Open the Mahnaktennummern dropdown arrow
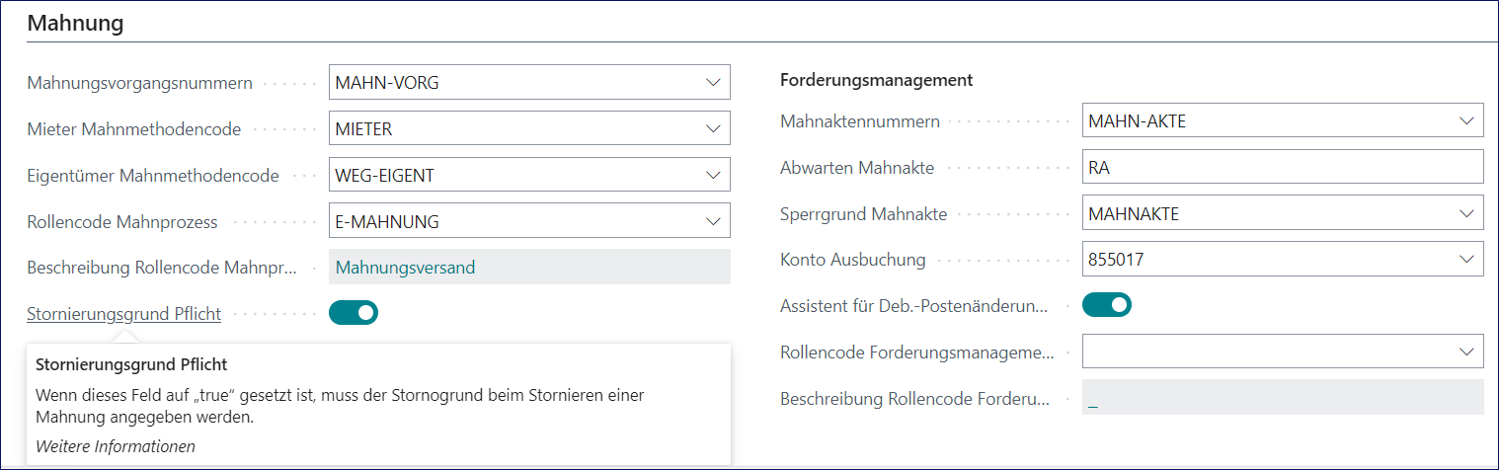This screenshot has width=1499, height=470. coord(1465,121)
